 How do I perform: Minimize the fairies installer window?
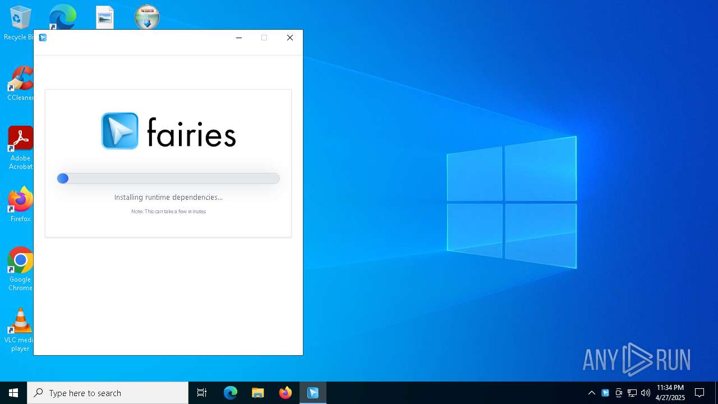tap(239, 38)
